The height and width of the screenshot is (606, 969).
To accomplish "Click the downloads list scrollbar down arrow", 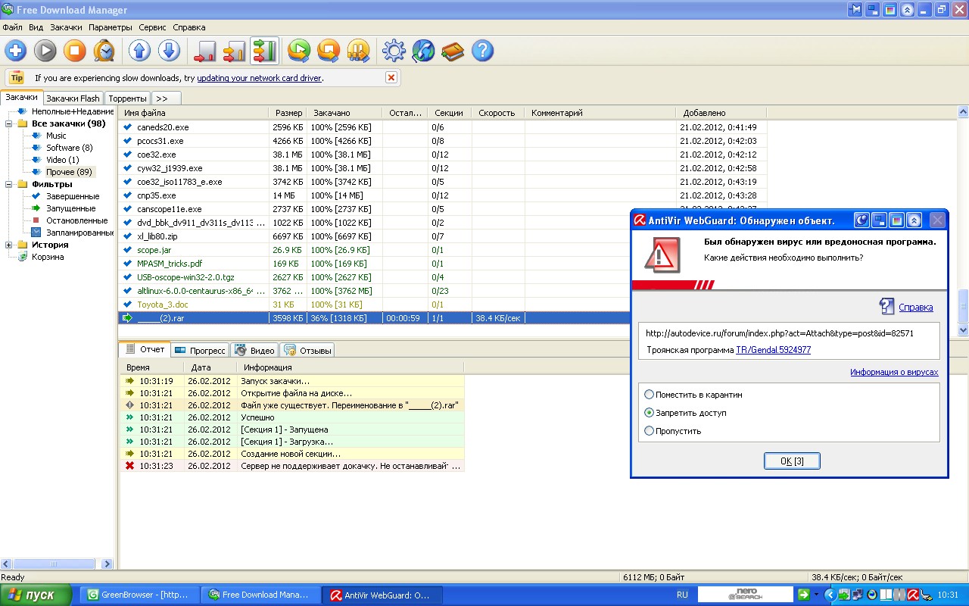I will coord(963,330).
